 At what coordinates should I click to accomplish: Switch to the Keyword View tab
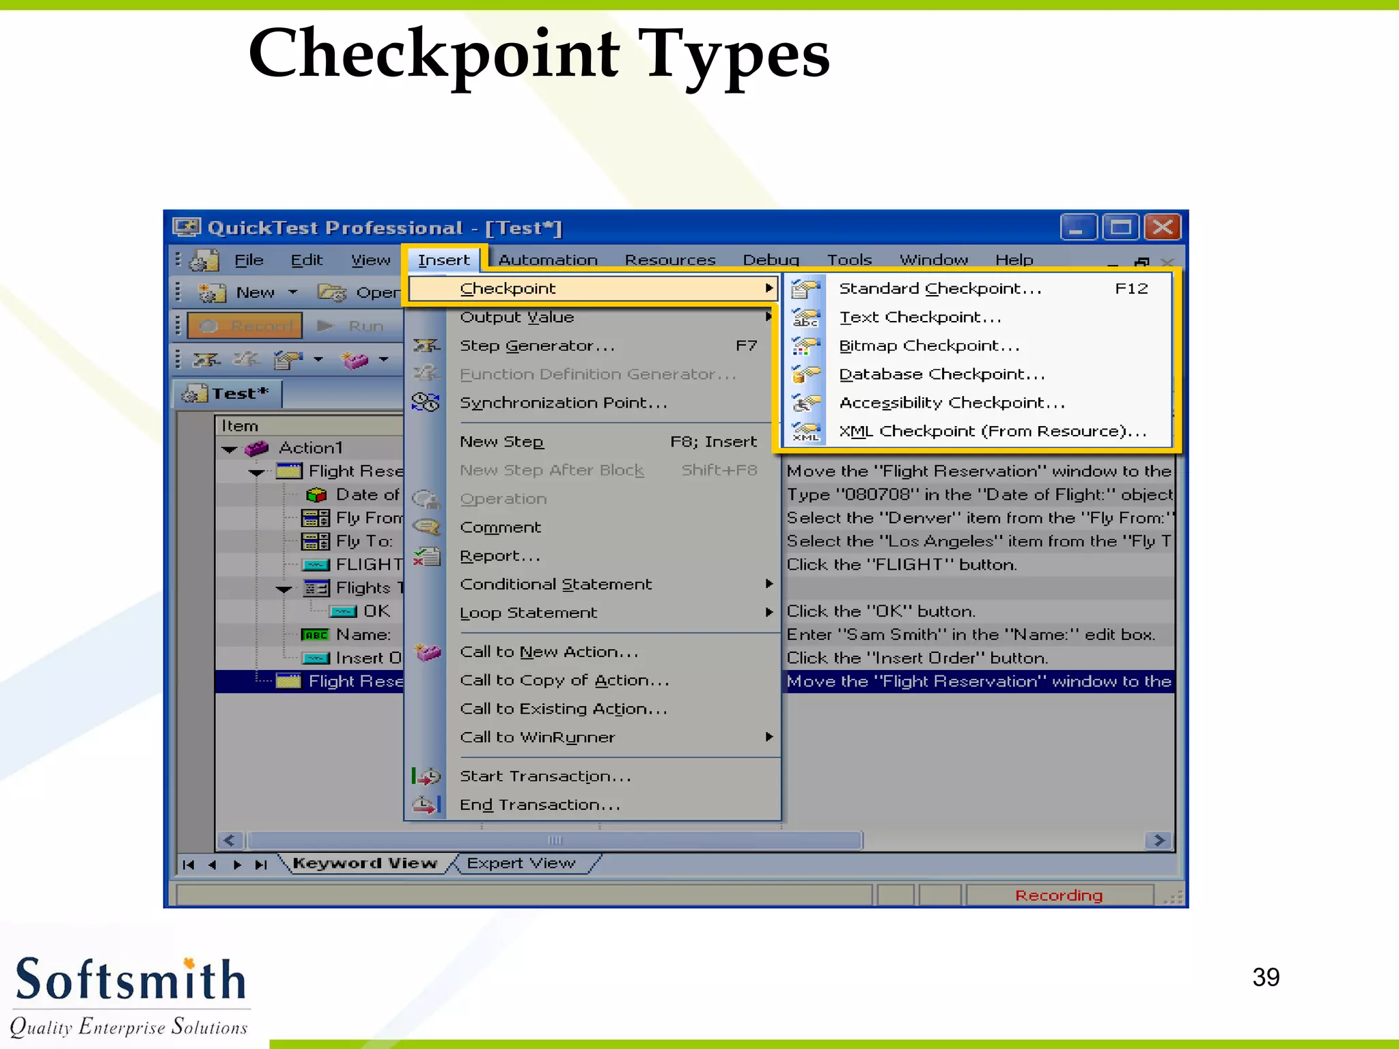[x=365, y=863]
